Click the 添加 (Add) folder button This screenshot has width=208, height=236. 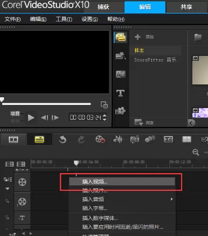[144, 37]
